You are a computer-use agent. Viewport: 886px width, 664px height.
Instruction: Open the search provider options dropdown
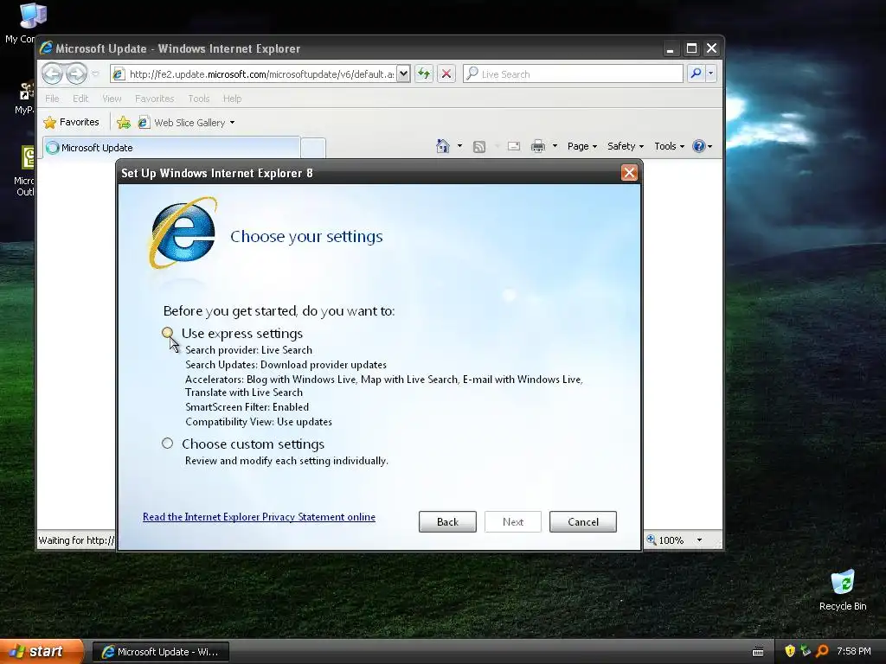click(x=711, y=73)
